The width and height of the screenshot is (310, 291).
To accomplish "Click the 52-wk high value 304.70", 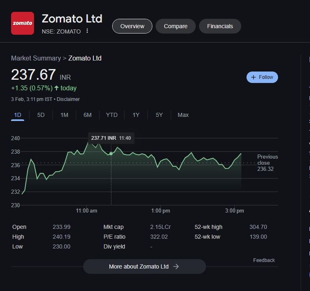I will (258, 227).
